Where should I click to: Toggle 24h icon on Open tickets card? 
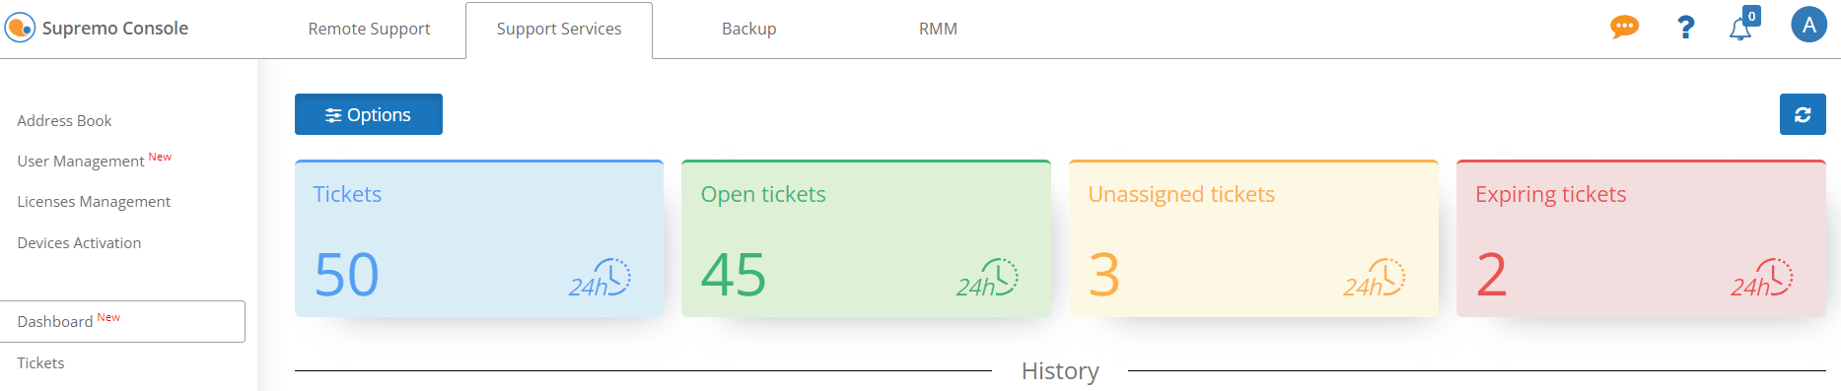click(x=987, y=278)
